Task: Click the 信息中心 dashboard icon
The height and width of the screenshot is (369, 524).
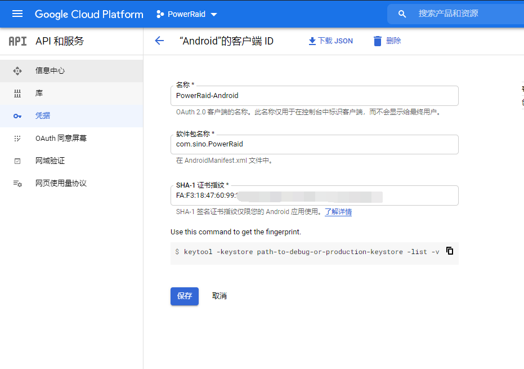Action: click(17, 71)
